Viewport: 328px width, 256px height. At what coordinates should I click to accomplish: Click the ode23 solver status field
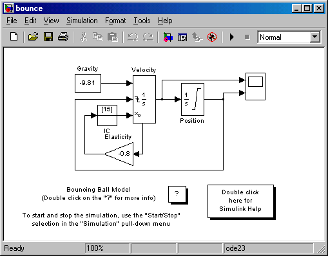click(269, 248)
